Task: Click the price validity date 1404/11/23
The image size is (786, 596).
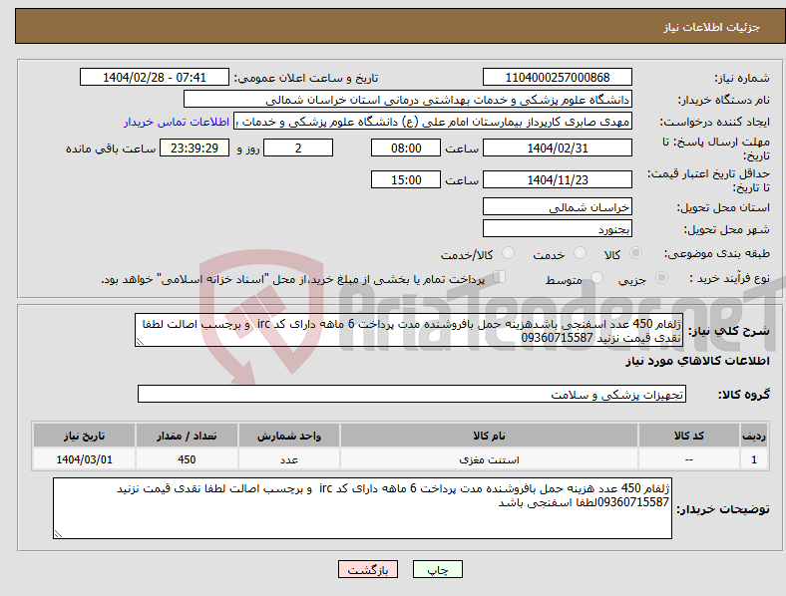Action: pyautogui.click(x=557, y=179)
